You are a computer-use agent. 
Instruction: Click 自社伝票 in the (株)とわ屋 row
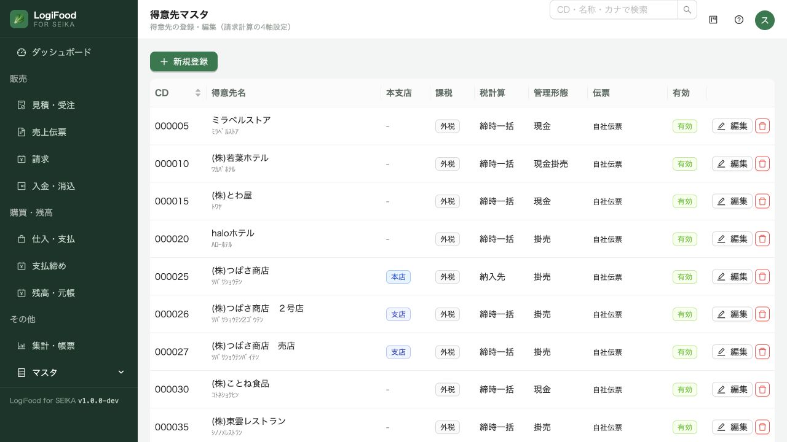tap(607, 202)
